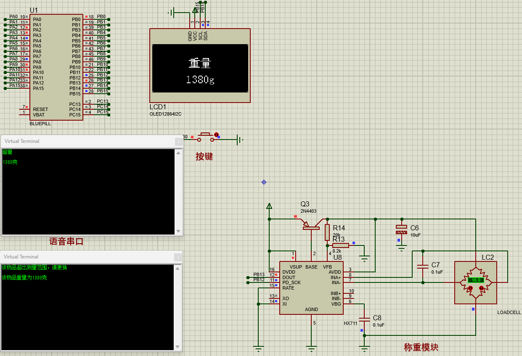Select the load cell 16.0 value display
This screenshot has width=522, height=356.
pyautogui.click(x=476, y=280)
